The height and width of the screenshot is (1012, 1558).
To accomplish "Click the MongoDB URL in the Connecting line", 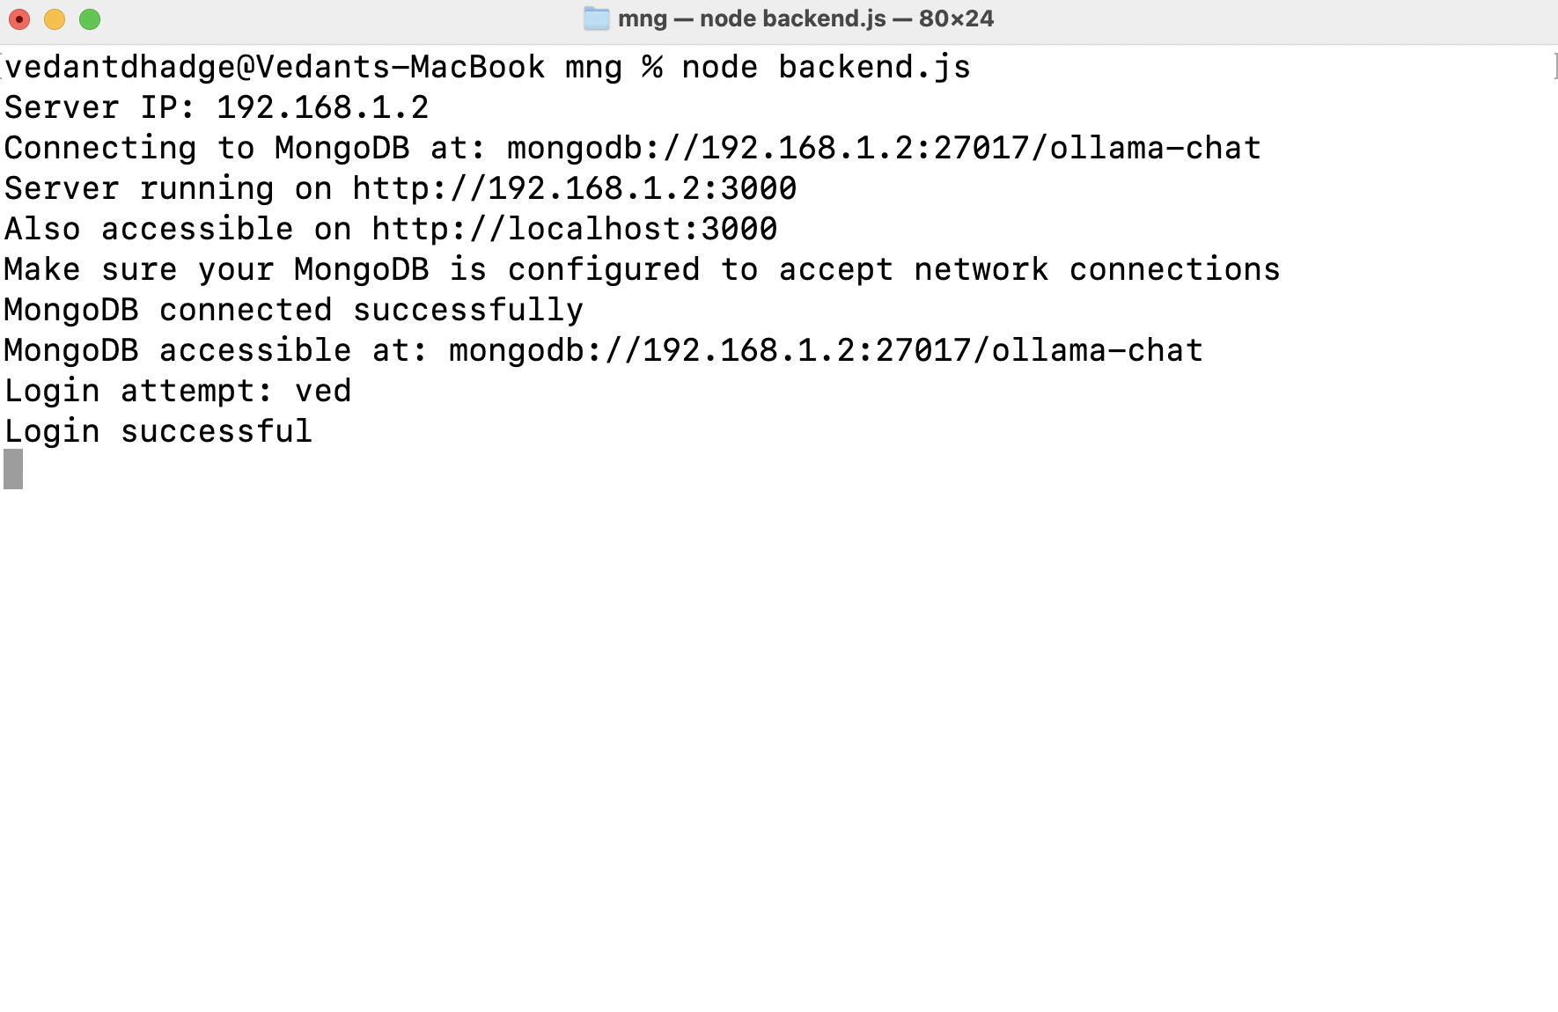I will click(883, 148).
